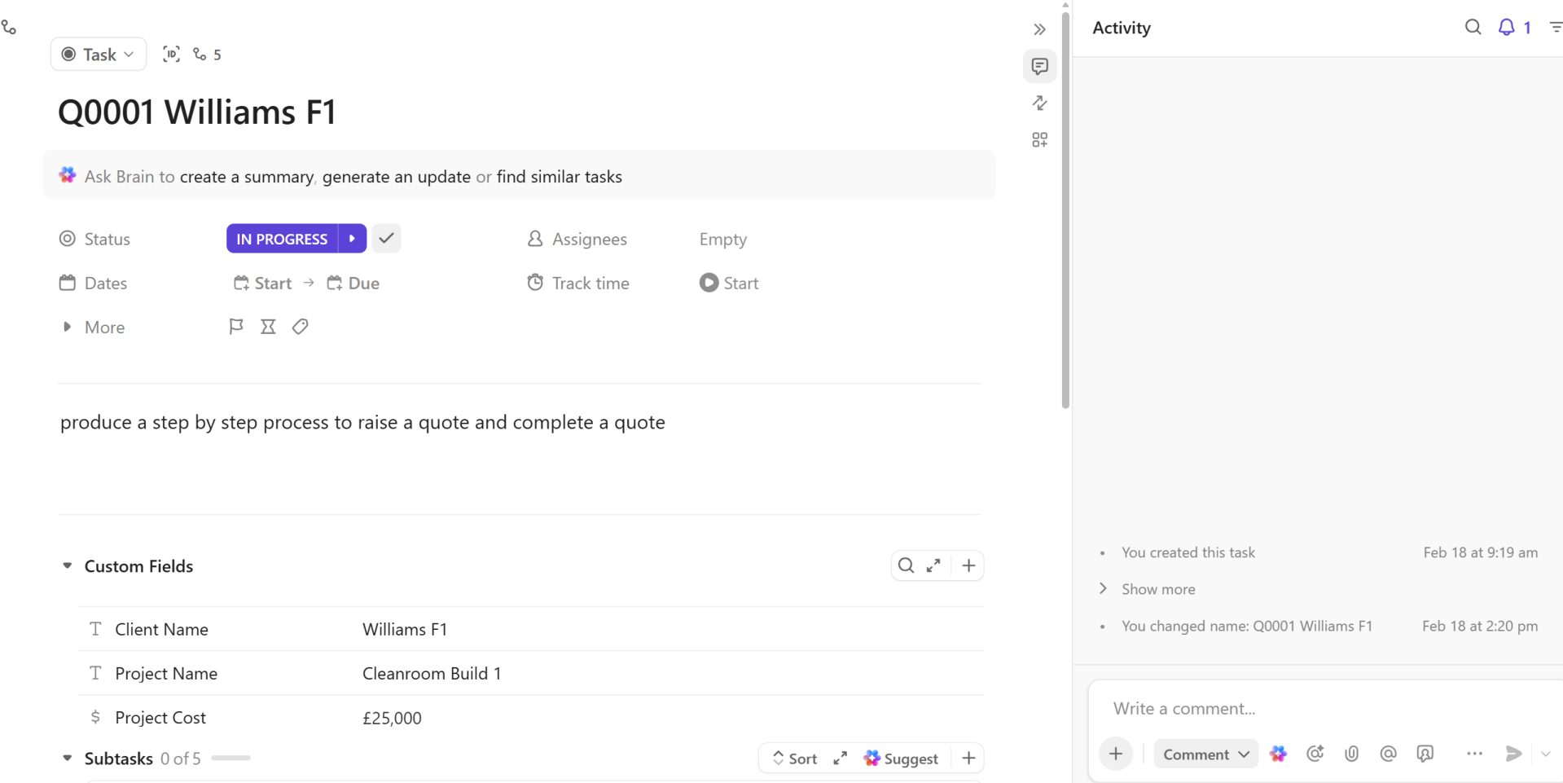Viewport: 1563px width, 783px height.
Task: Open the Comment type dropdown
Action: click(x=1205, y=754)
